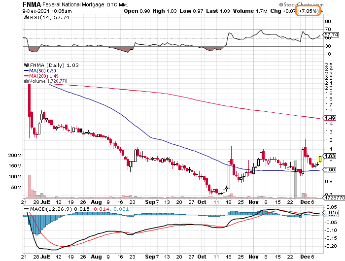Click the 1728770 volume tag on the axis
The height and width of the screenshot is (261, 345).
click(334, 197)
